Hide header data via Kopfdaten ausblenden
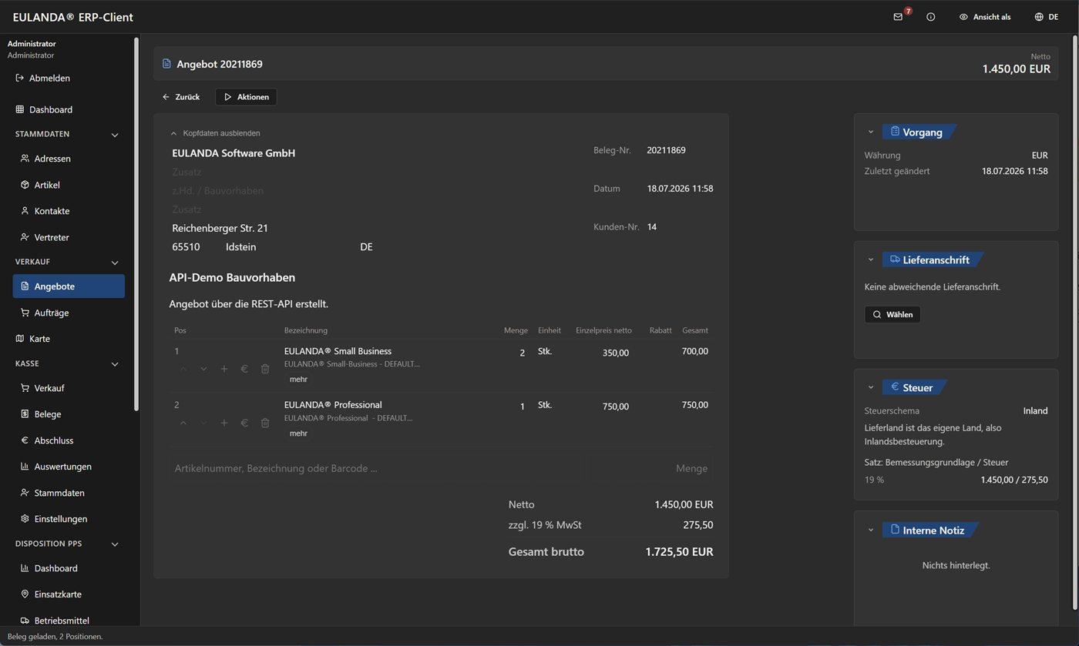The height and width of the screenshot is (646, 1079). (x=215, y=133)
